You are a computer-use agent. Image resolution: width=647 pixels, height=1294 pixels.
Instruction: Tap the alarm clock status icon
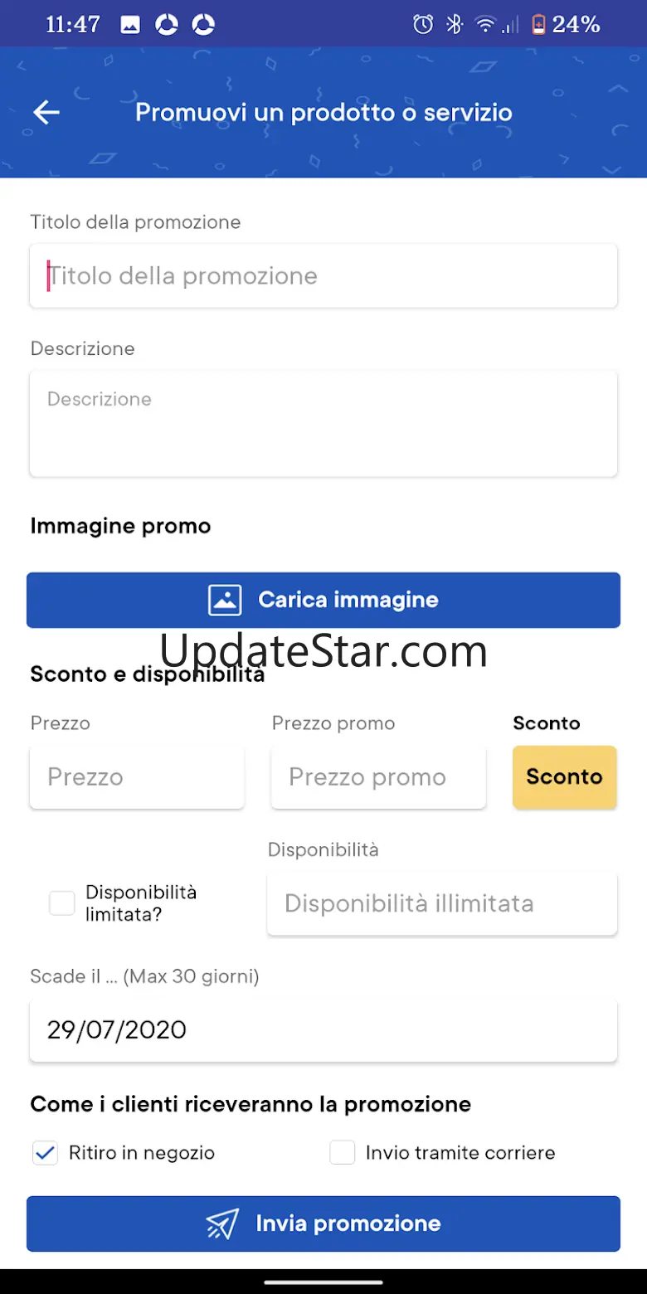point(423,25)
